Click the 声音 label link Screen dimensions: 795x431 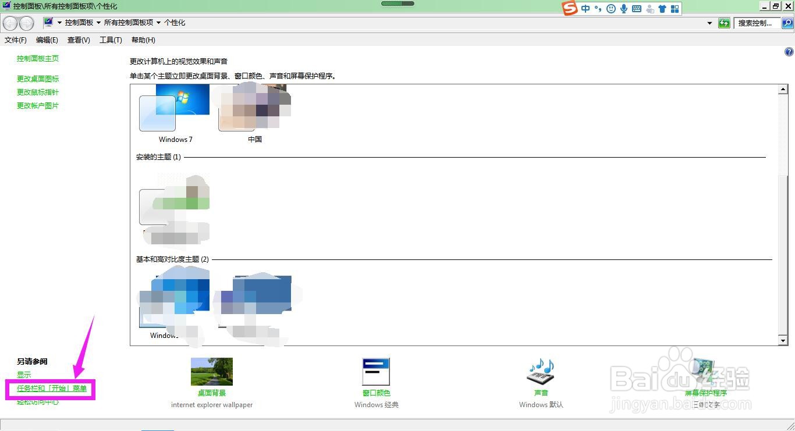pyautogui.click(x=541, y=393)
